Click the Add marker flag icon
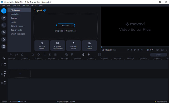 click(x=72, y=54)
